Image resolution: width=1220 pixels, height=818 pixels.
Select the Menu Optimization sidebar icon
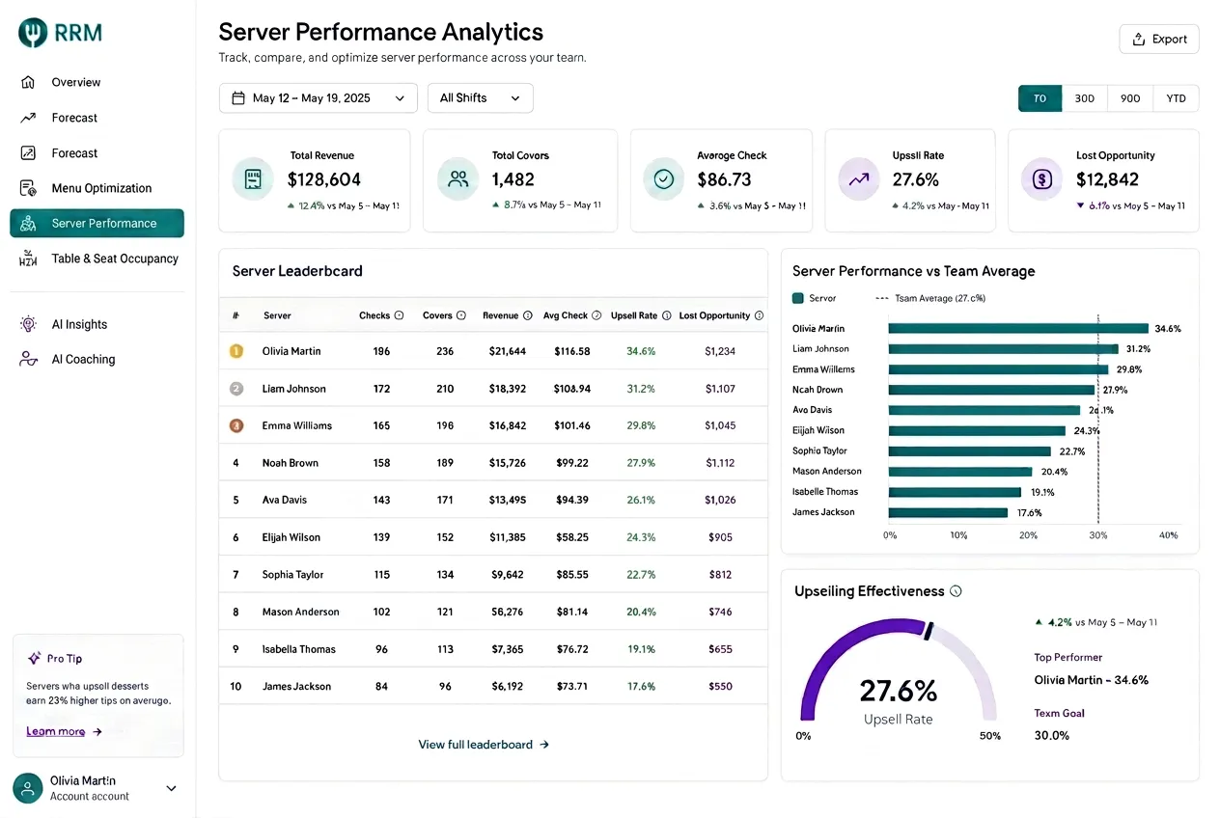click(28, 188)
